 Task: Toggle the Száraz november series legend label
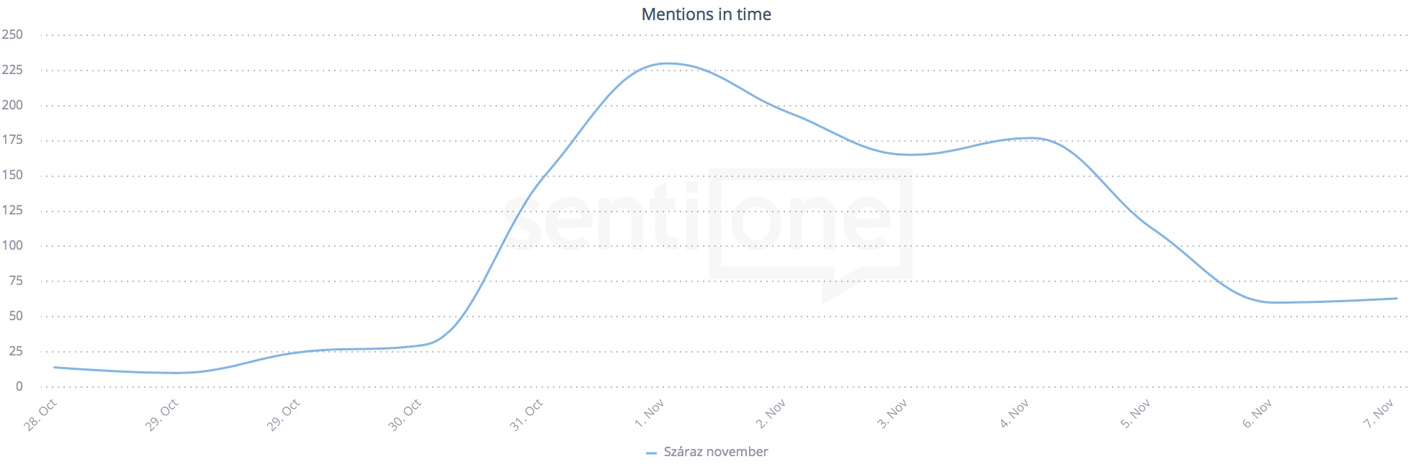[715, 452]
